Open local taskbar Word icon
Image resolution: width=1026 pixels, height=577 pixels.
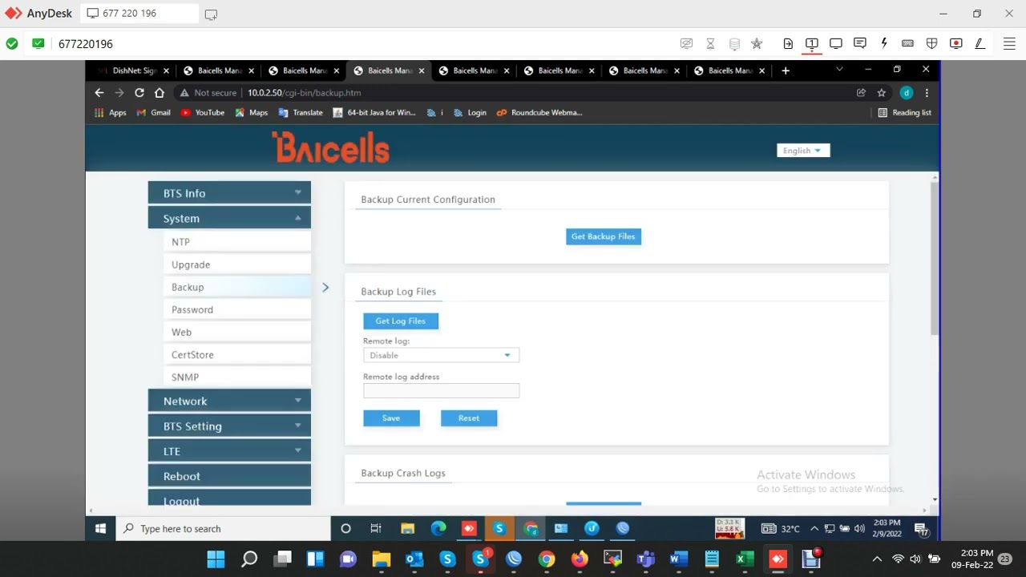[x=679, y=559]
